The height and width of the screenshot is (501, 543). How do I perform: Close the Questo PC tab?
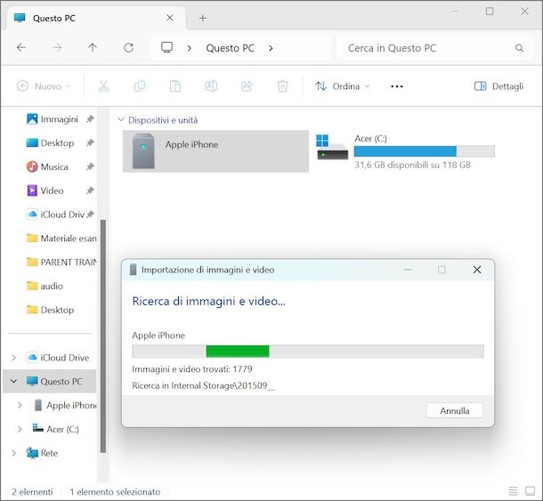170,18
